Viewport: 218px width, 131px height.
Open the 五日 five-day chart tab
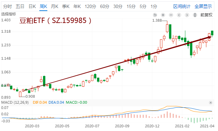20,6
